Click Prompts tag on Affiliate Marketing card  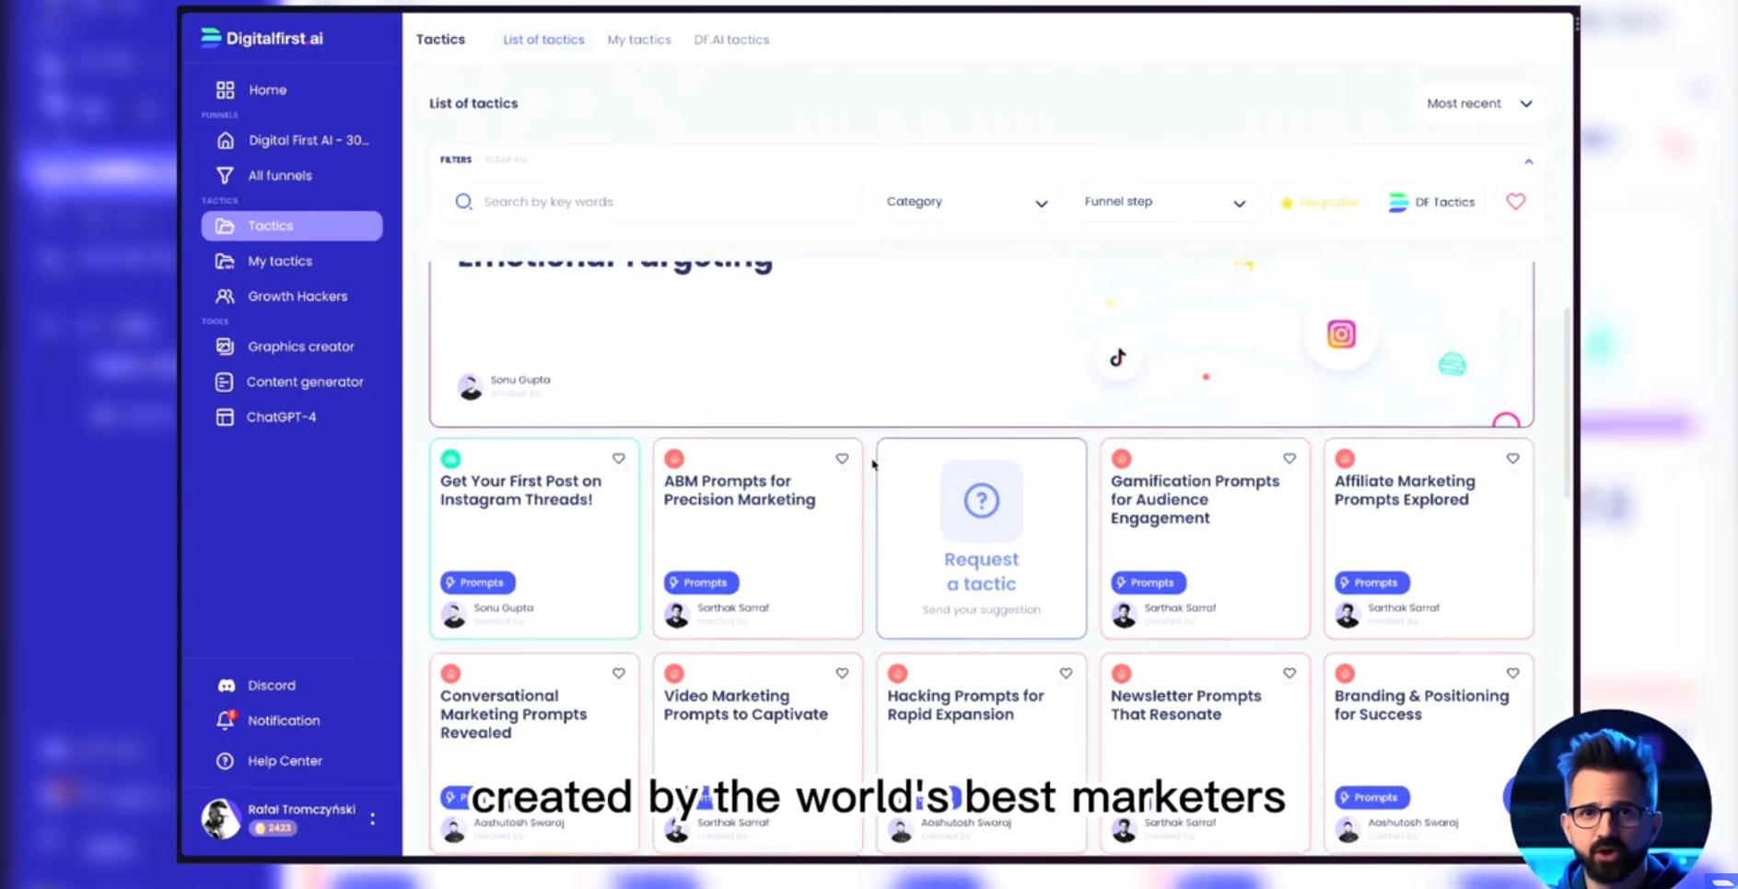(x=1371, y=583)
